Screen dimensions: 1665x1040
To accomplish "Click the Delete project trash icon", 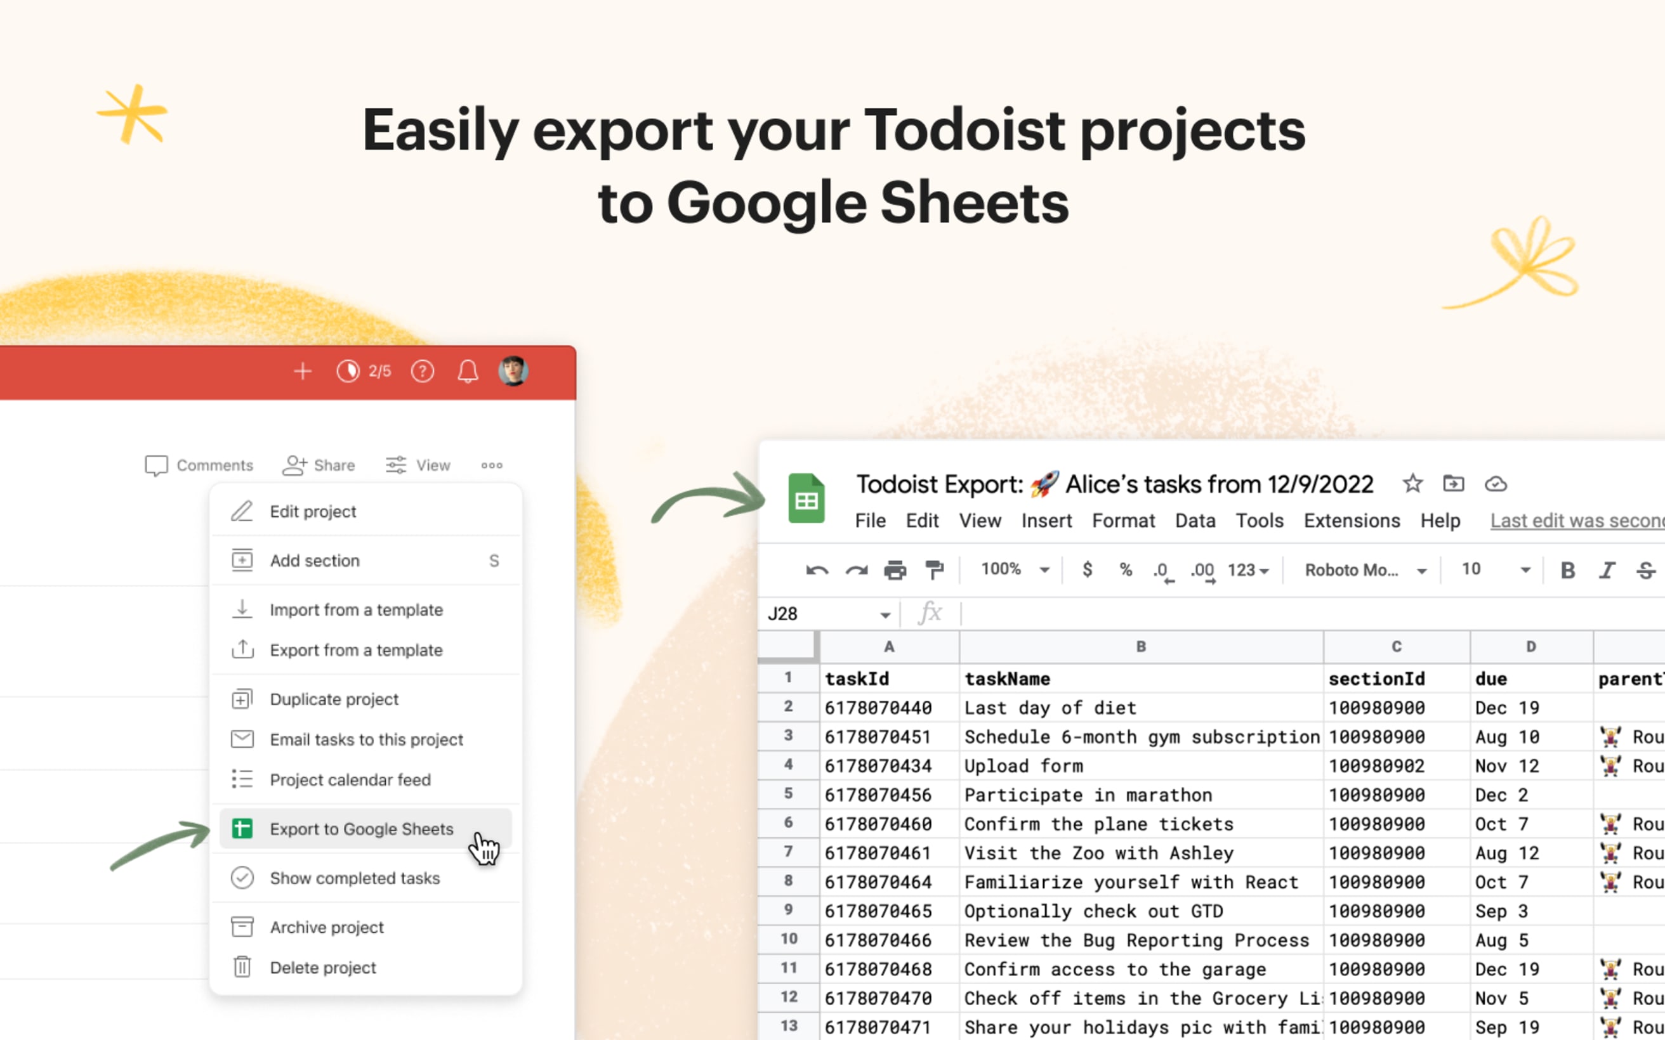I will (x=239, y=967).
